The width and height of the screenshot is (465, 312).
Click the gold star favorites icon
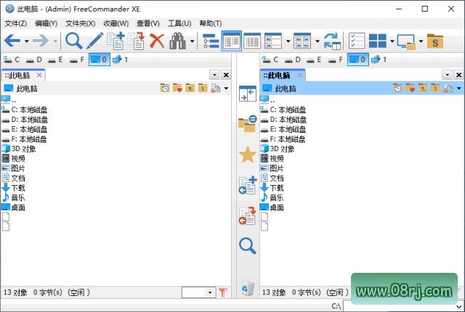click(x=248, y=155)
